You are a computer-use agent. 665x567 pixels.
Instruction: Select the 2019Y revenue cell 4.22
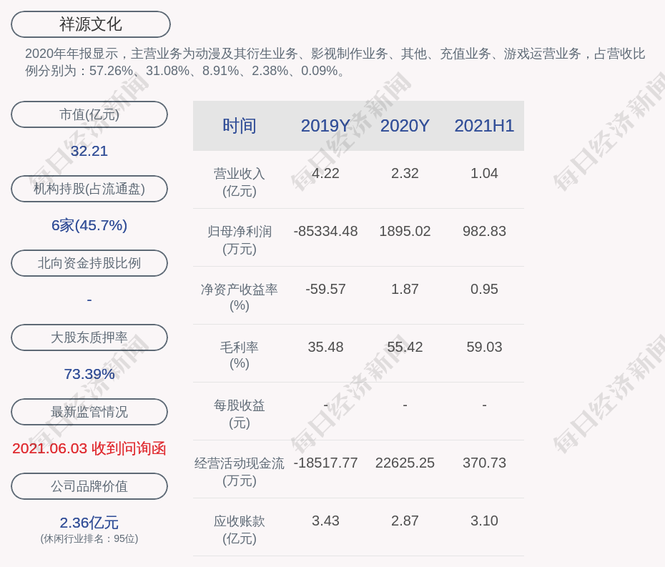pos(325,174)
